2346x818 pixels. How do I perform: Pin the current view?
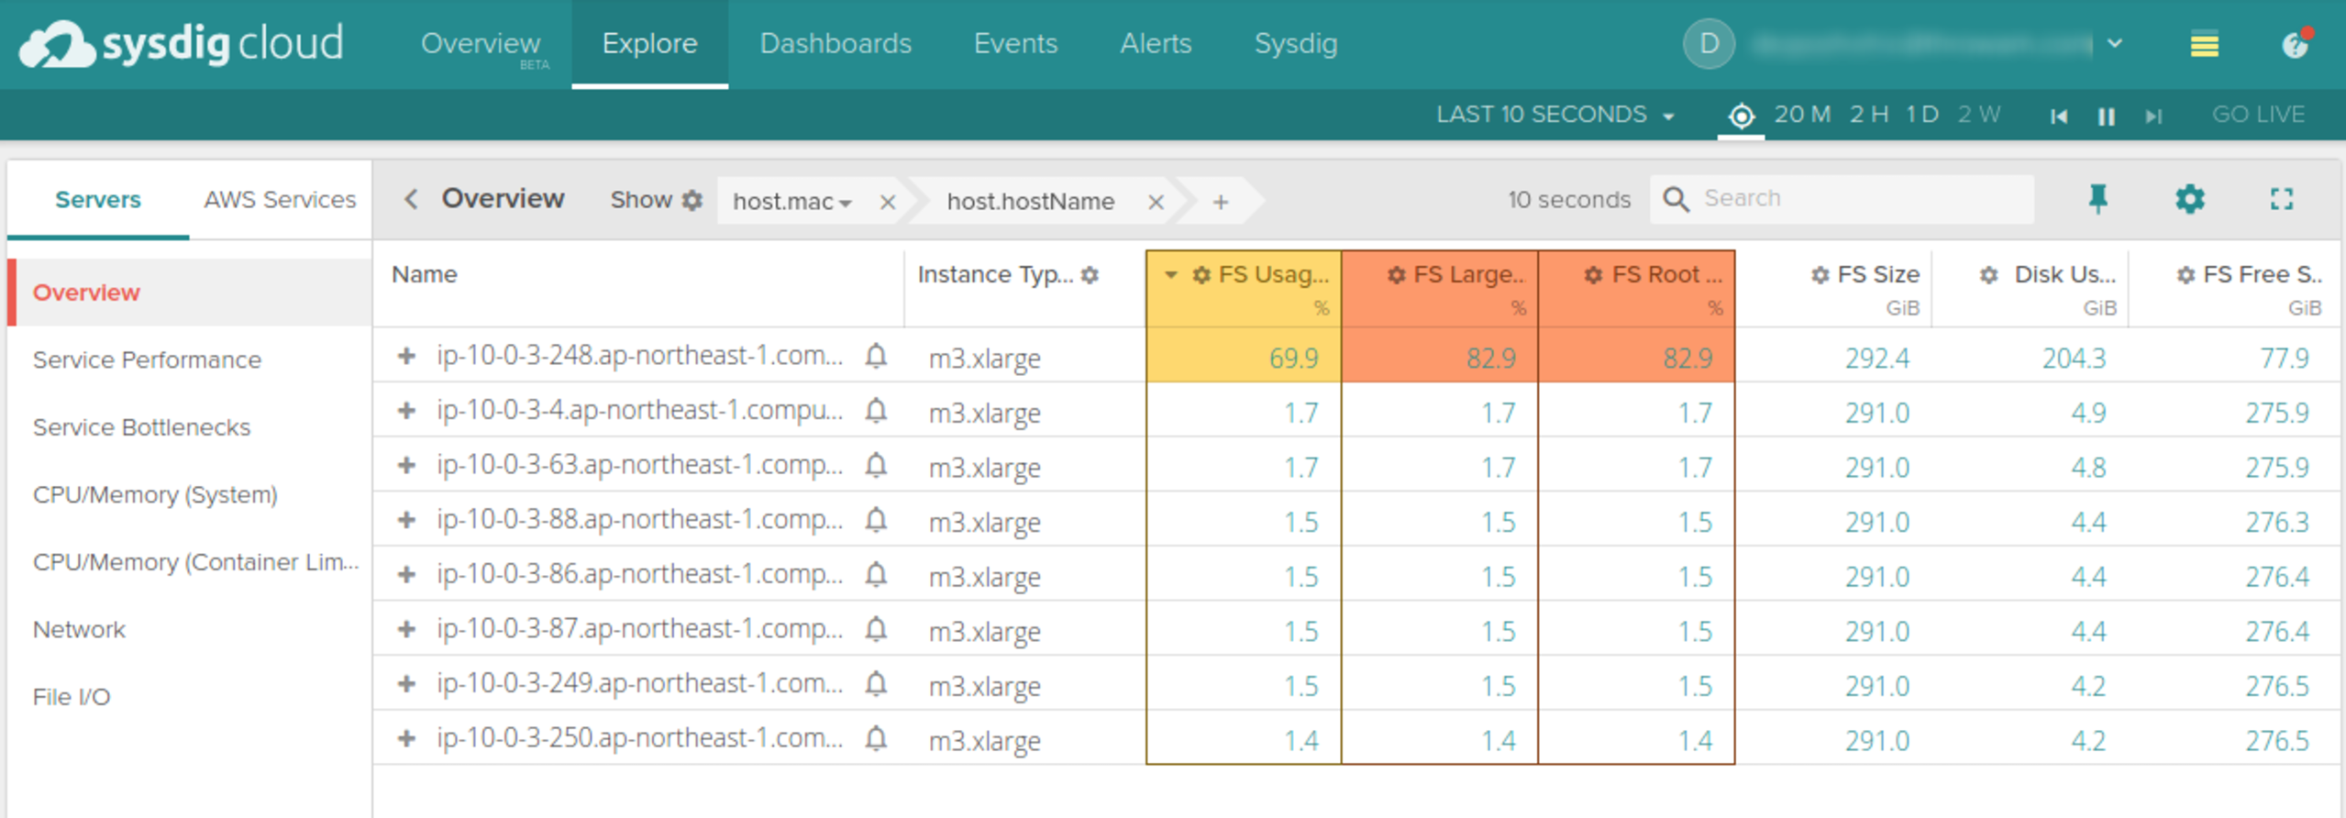click(x=2098, y=199)
